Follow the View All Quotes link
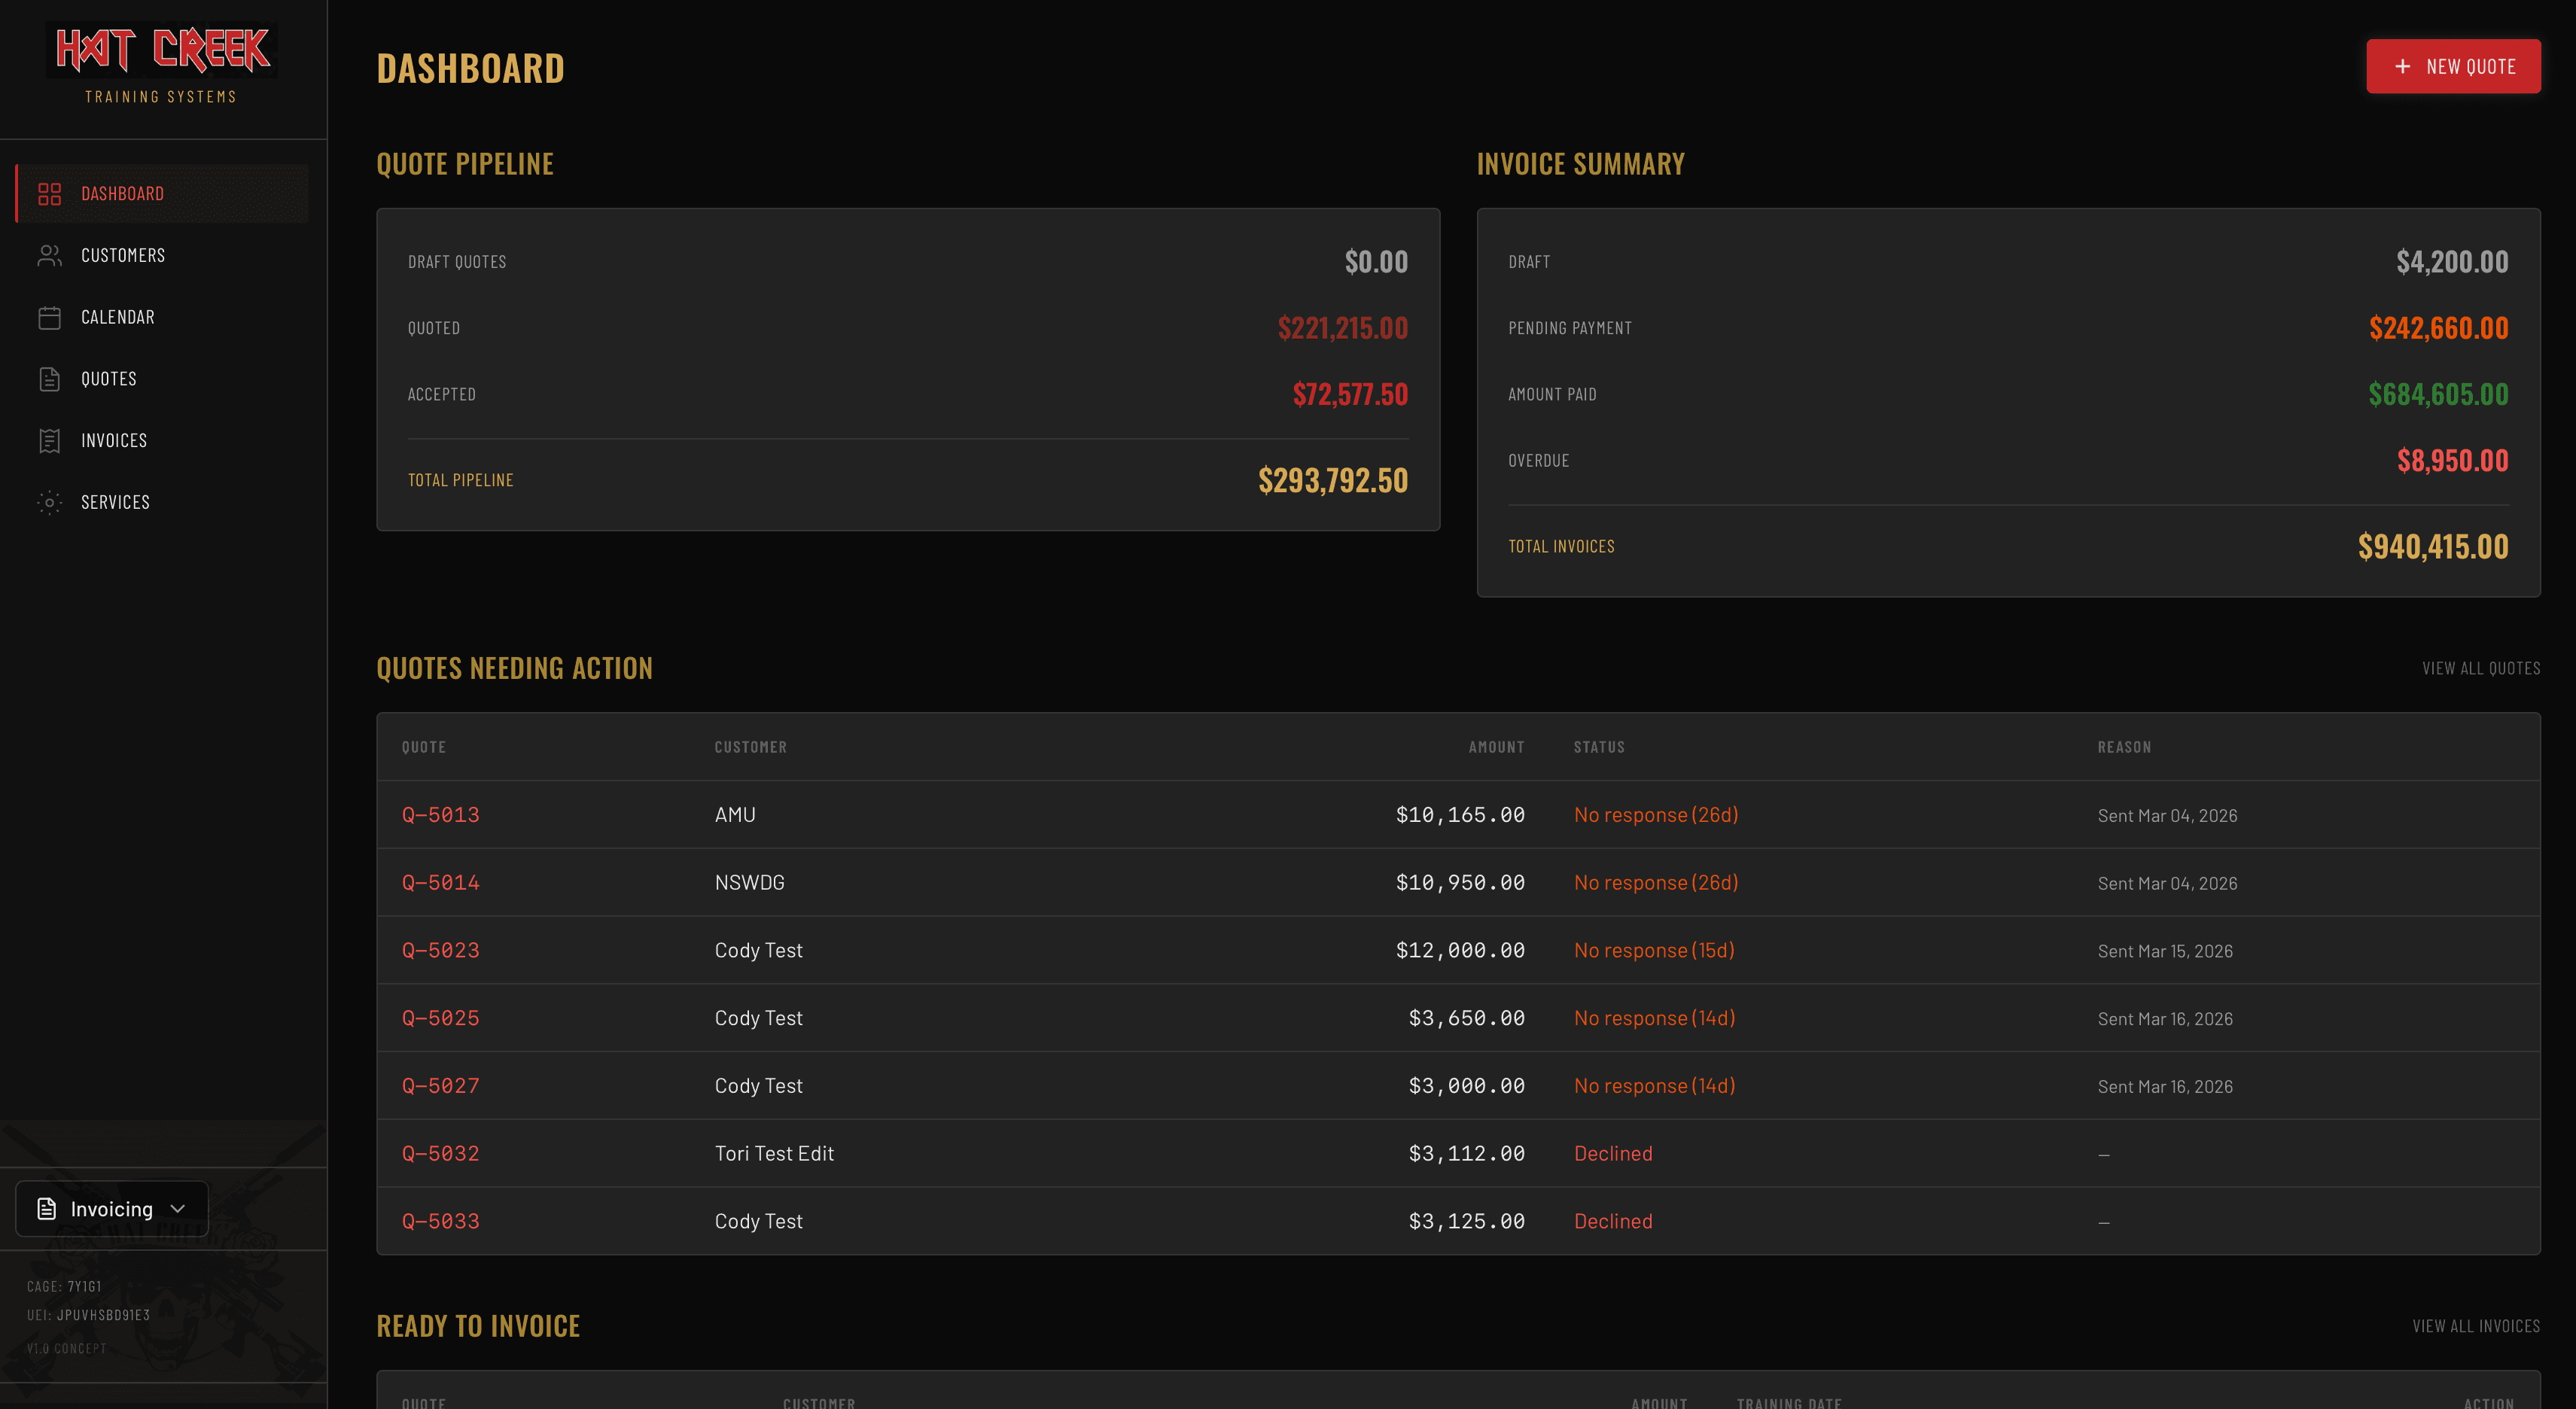Screen dimensions: 2576x1409 coord(2481,668)
